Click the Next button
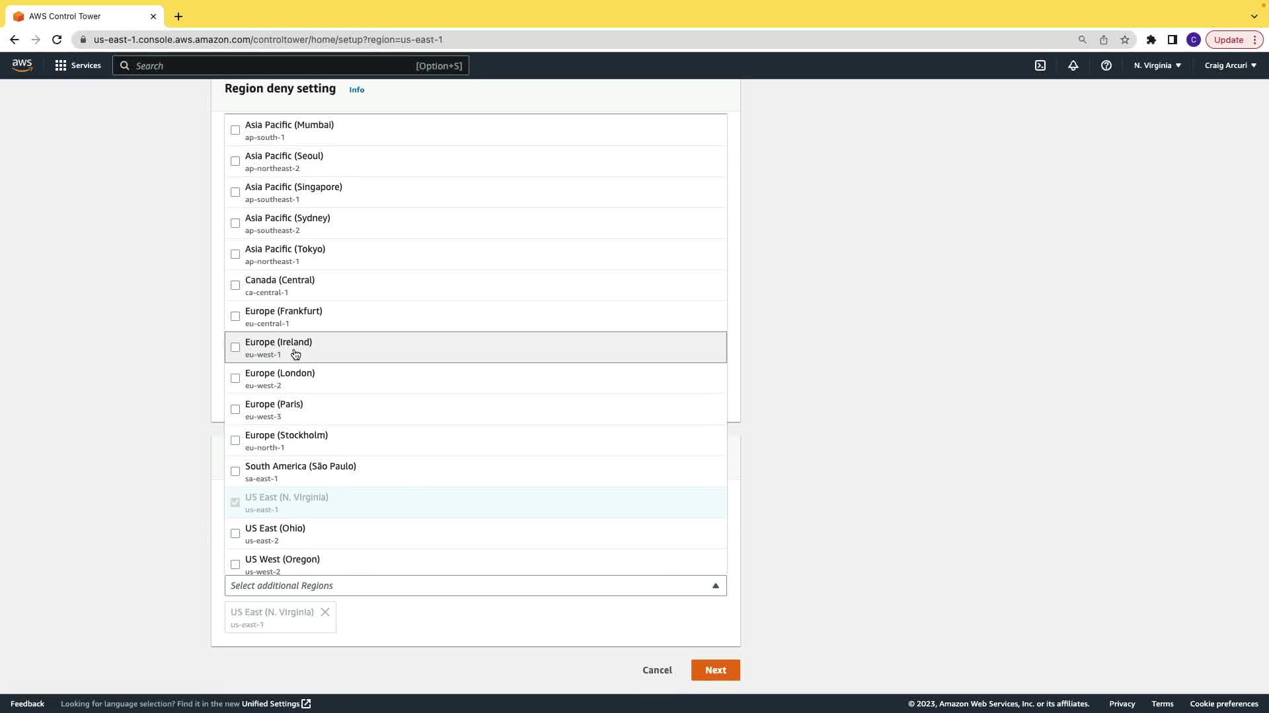 click(715, 670)
